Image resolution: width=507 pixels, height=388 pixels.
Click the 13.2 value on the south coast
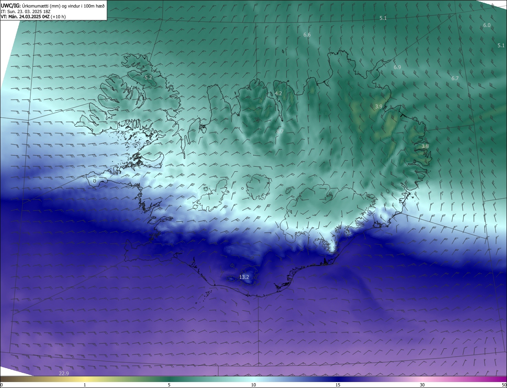point(244,277)
